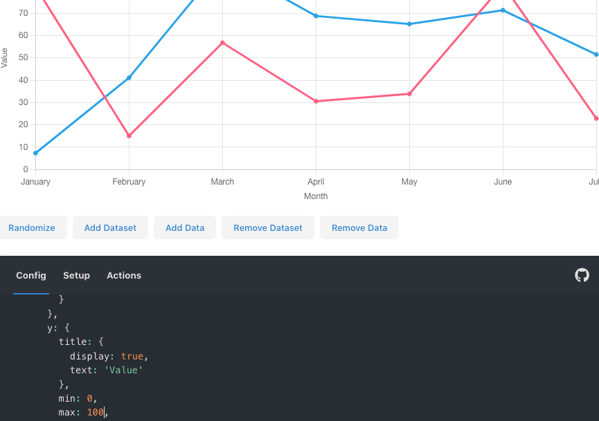
Task: Click the pink data point at May
Action: [x=409, y=94]
